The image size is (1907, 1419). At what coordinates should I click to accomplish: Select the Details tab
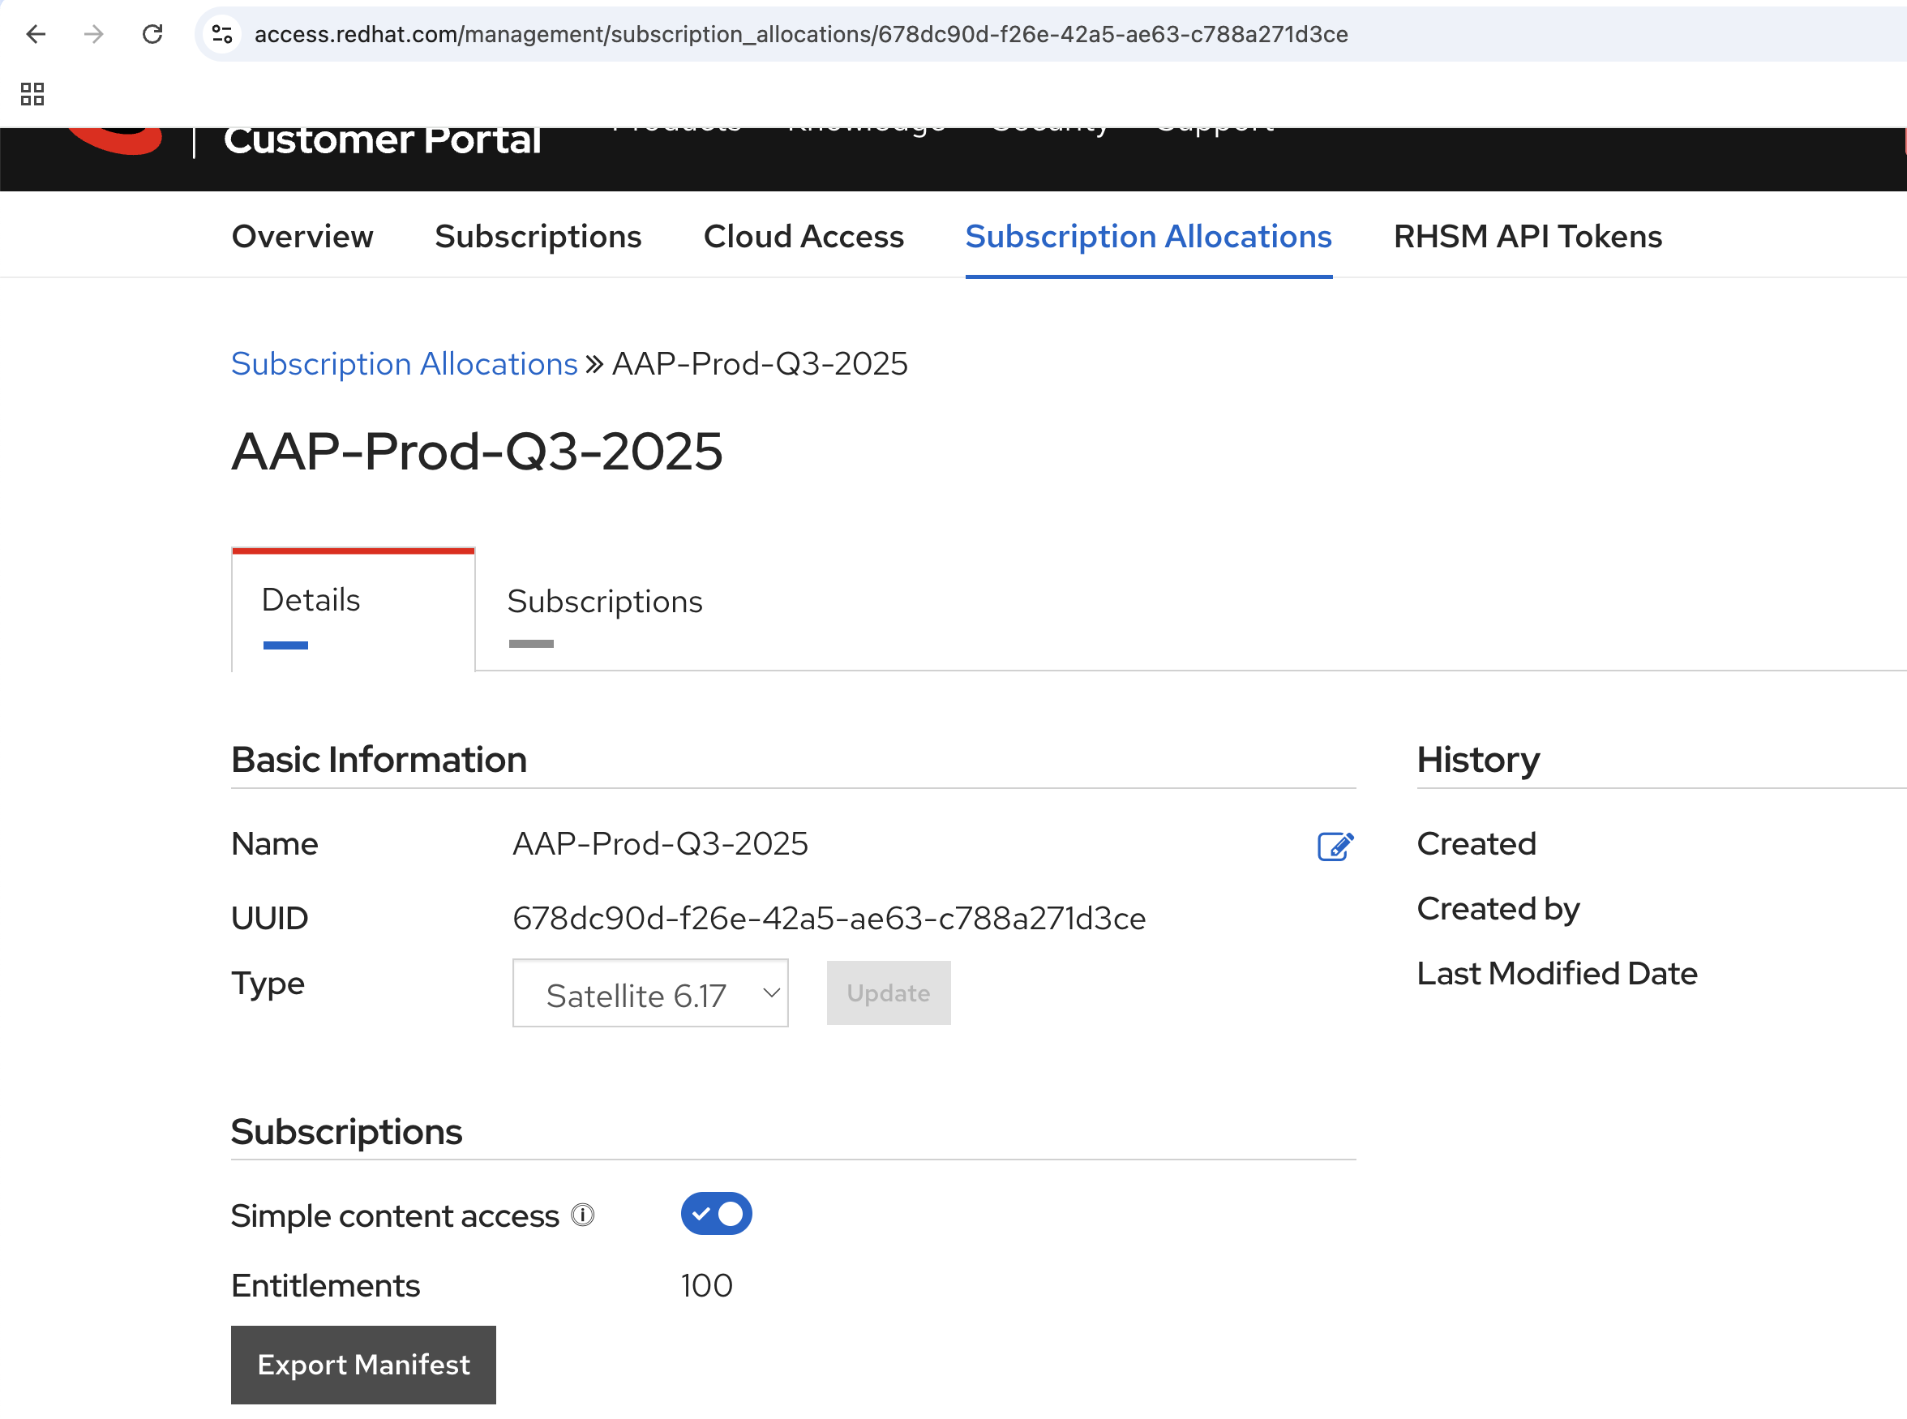(353, 609)
